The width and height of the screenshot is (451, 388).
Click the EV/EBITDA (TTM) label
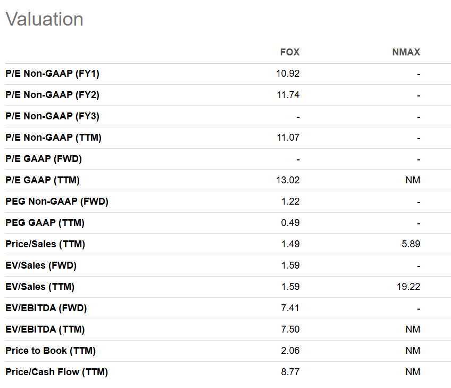point(45,330)
